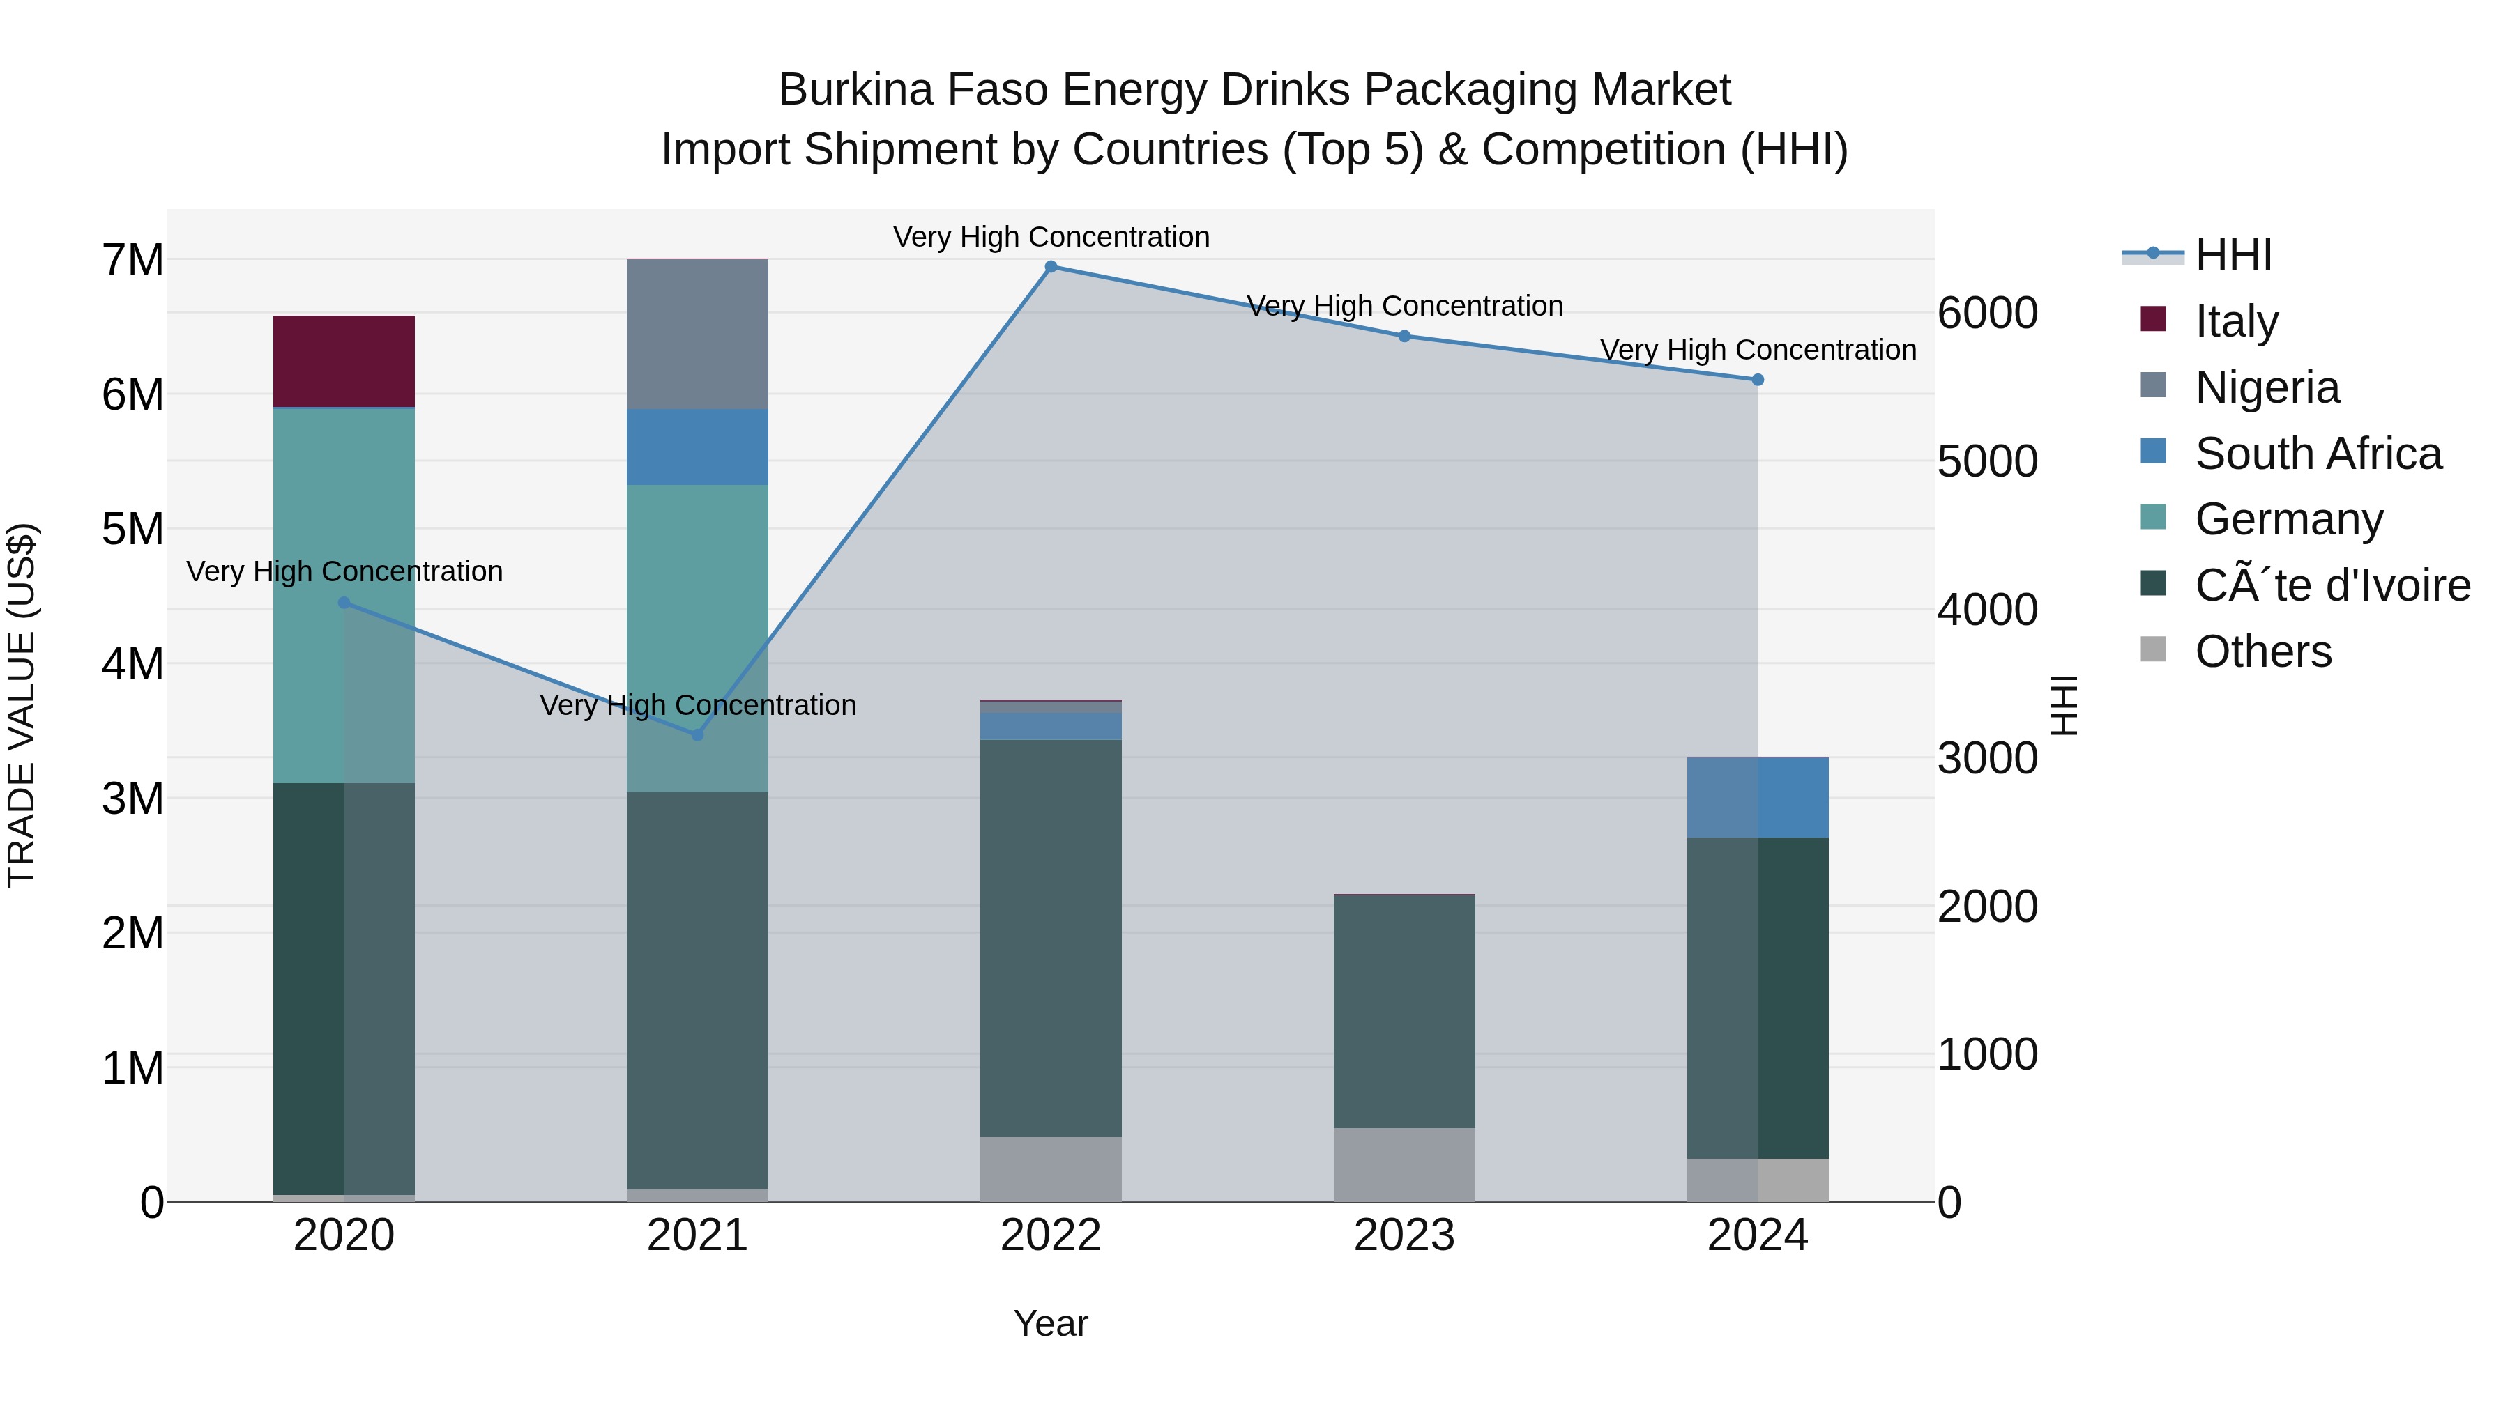This screenshot has height=1411, width=2510.
Task: Select the 2022 HHI data point
Action: (x=1051, y=267)
